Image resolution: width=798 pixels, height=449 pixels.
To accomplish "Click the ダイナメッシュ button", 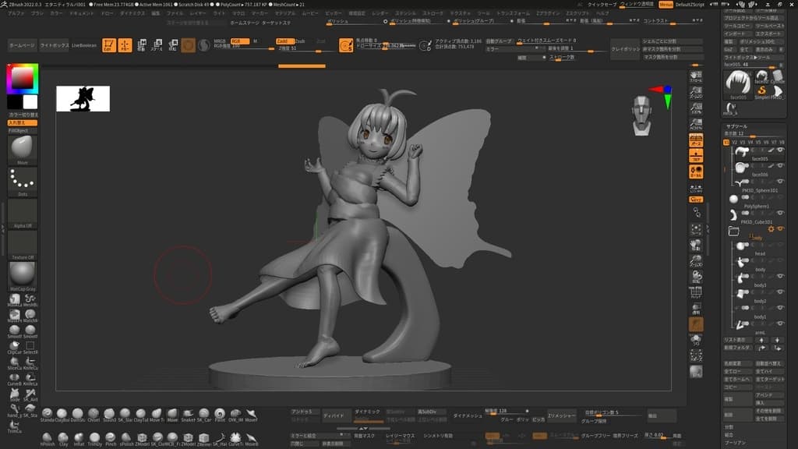I will 468,416.
